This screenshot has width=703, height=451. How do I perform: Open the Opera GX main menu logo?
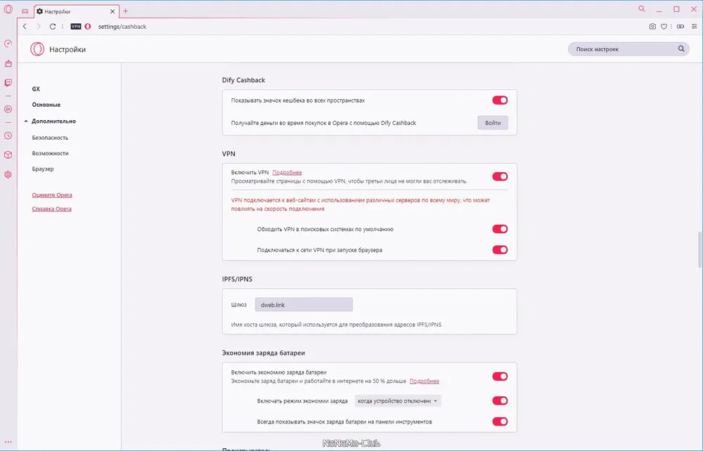tap(8, 8)
